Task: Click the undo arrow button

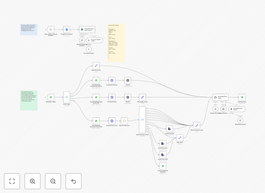Action: 73,181
